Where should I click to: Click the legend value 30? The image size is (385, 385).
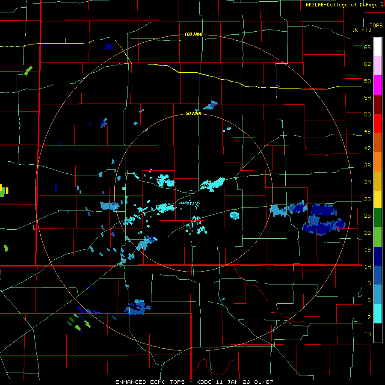click(367, 199)
